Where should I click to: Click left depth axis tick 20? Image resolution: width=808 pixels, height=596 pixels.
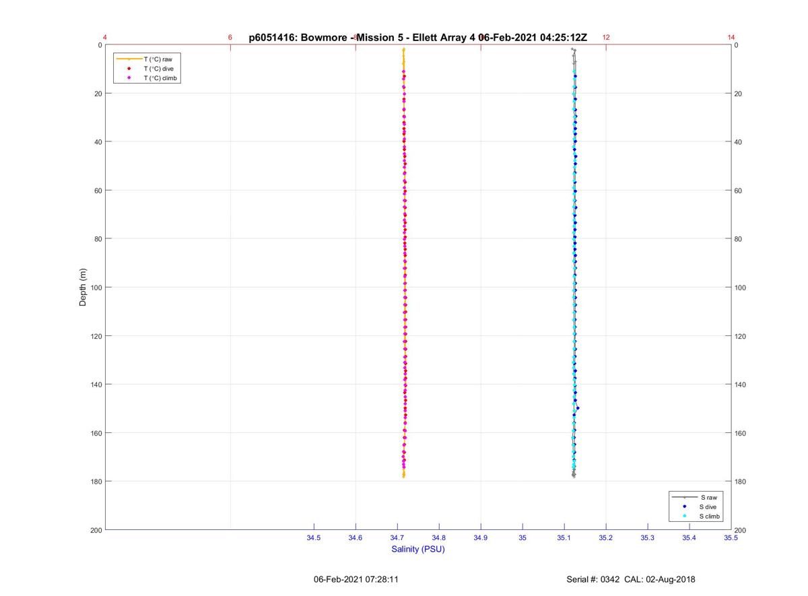[98, 94]
